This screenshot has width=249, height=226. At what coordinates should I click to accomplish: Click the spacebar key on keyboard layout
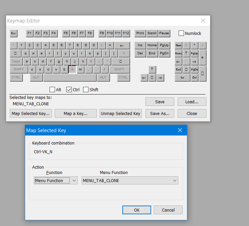tap(70, 77)
